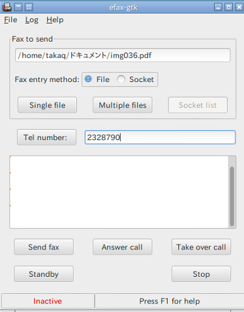Click the telephone number input field

(x=160, y=137)
